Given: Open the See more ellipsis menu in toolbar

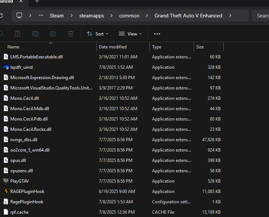Looking at the screenshot, I should (x=157, y=34).
